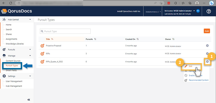Click the QorusDocs logo
Image resolution: width=216 pixels, height=103 pixels.
(x=16, y=11)
